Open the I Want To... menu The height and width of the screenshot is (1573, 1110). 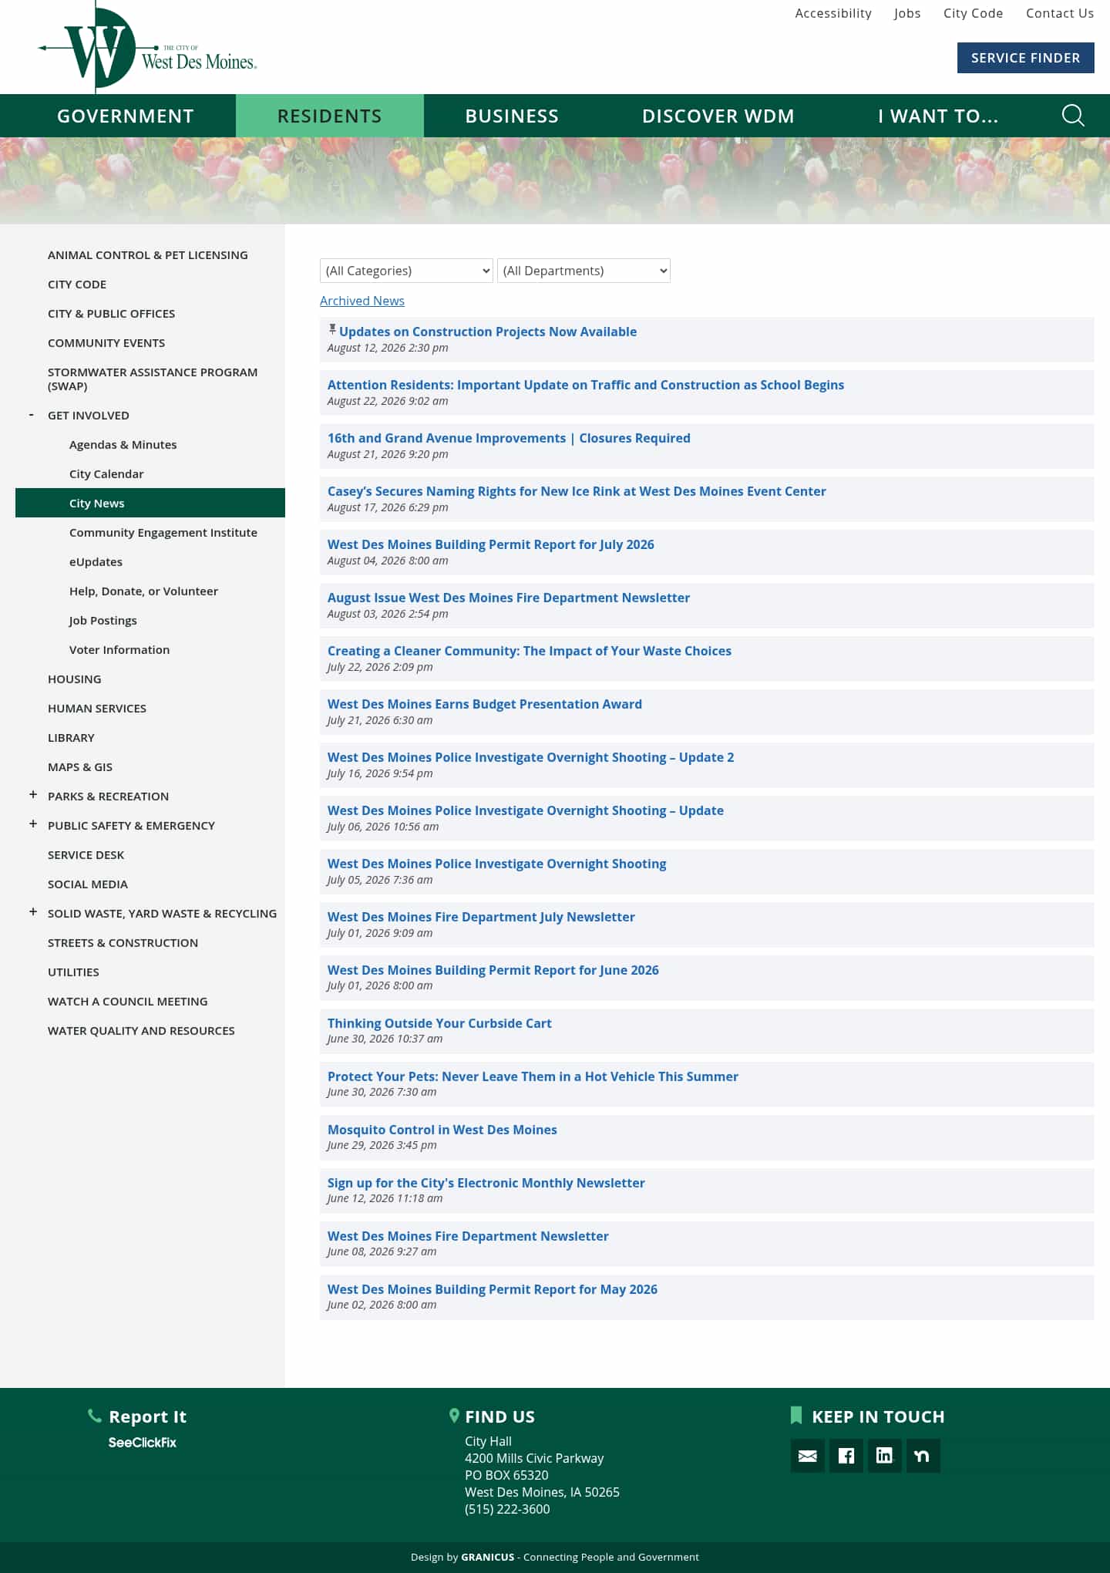tap(938, 116)
